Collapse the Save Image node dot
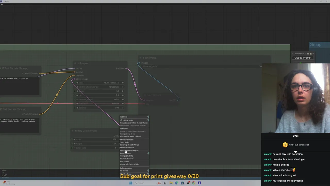 (x=141, y=58)
